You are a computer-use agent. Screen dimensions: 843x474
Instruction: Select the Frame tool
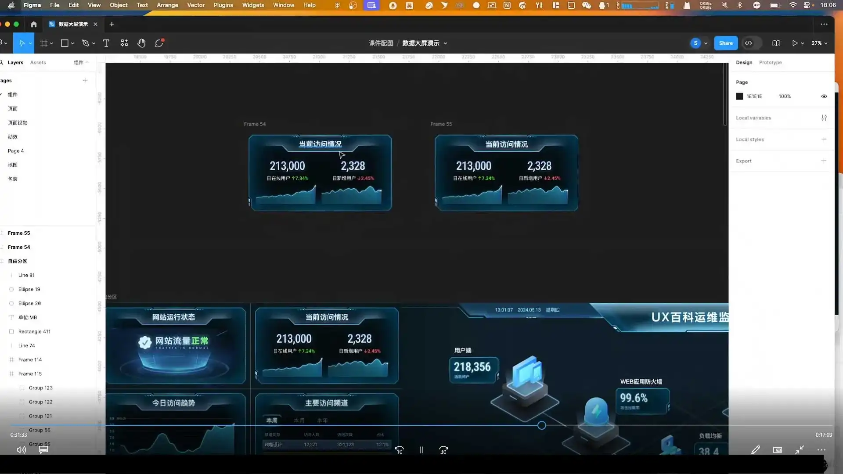coord(44,43)
